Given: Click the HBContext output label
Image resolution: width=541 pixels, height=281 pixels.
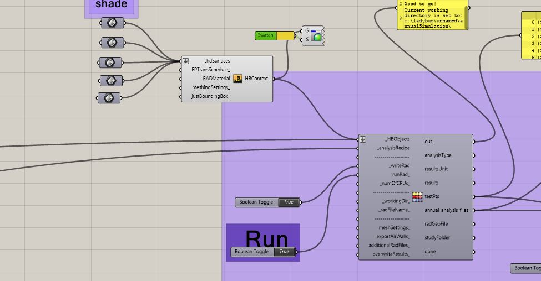Looking at the screenshot, I should [x=256, y=79].
